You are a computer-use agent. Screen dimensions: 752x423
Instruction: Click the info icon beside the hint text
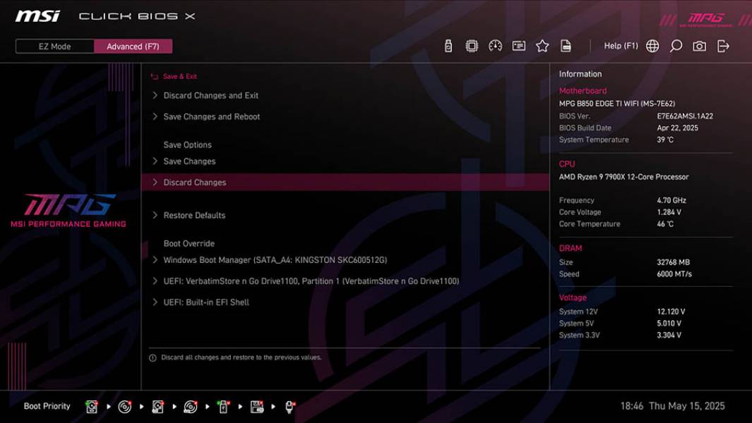pos(153,358)
